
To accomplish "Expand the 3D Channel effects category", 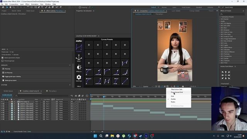I will [220, 19].
